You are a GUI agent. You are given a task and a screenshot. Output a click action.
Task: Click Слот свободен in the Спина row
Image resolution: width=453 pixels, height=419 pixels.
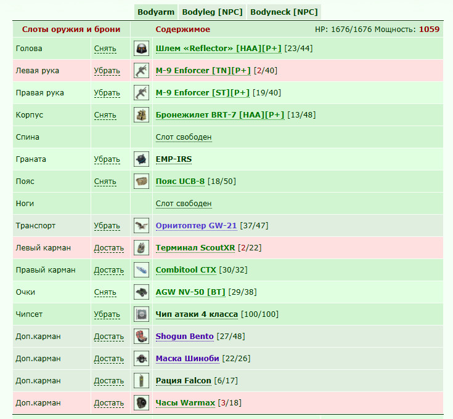coord(184,137)
